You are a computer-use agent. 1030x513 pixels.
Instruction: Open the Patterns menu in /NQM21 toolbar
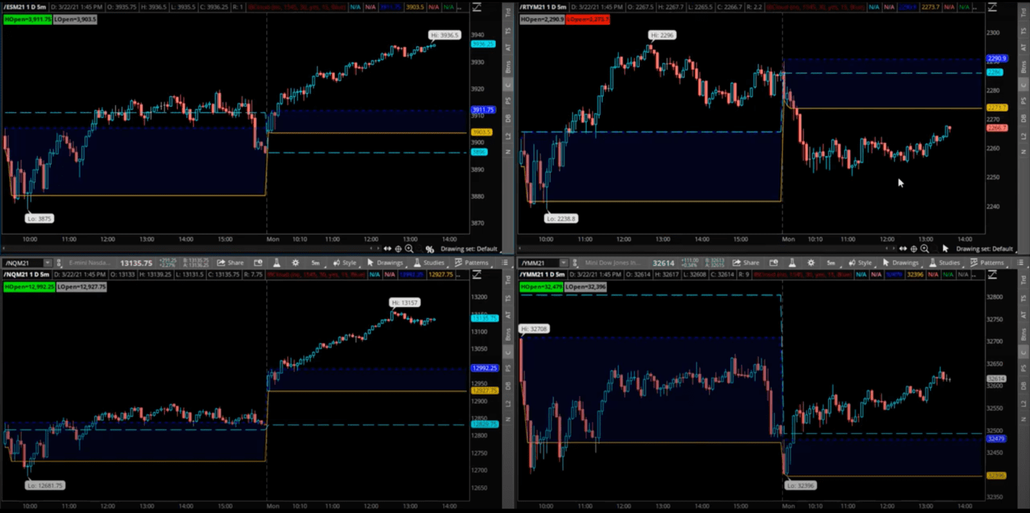pyautogui.click(x=472, y=263)
